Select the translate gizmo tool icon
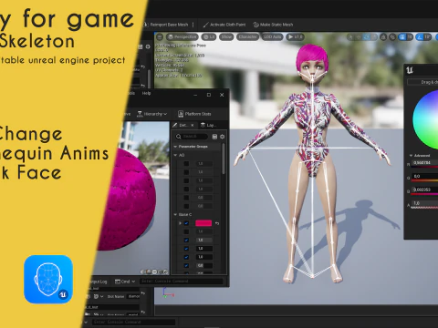Viewport: 438px width, 328px height. 359,37
